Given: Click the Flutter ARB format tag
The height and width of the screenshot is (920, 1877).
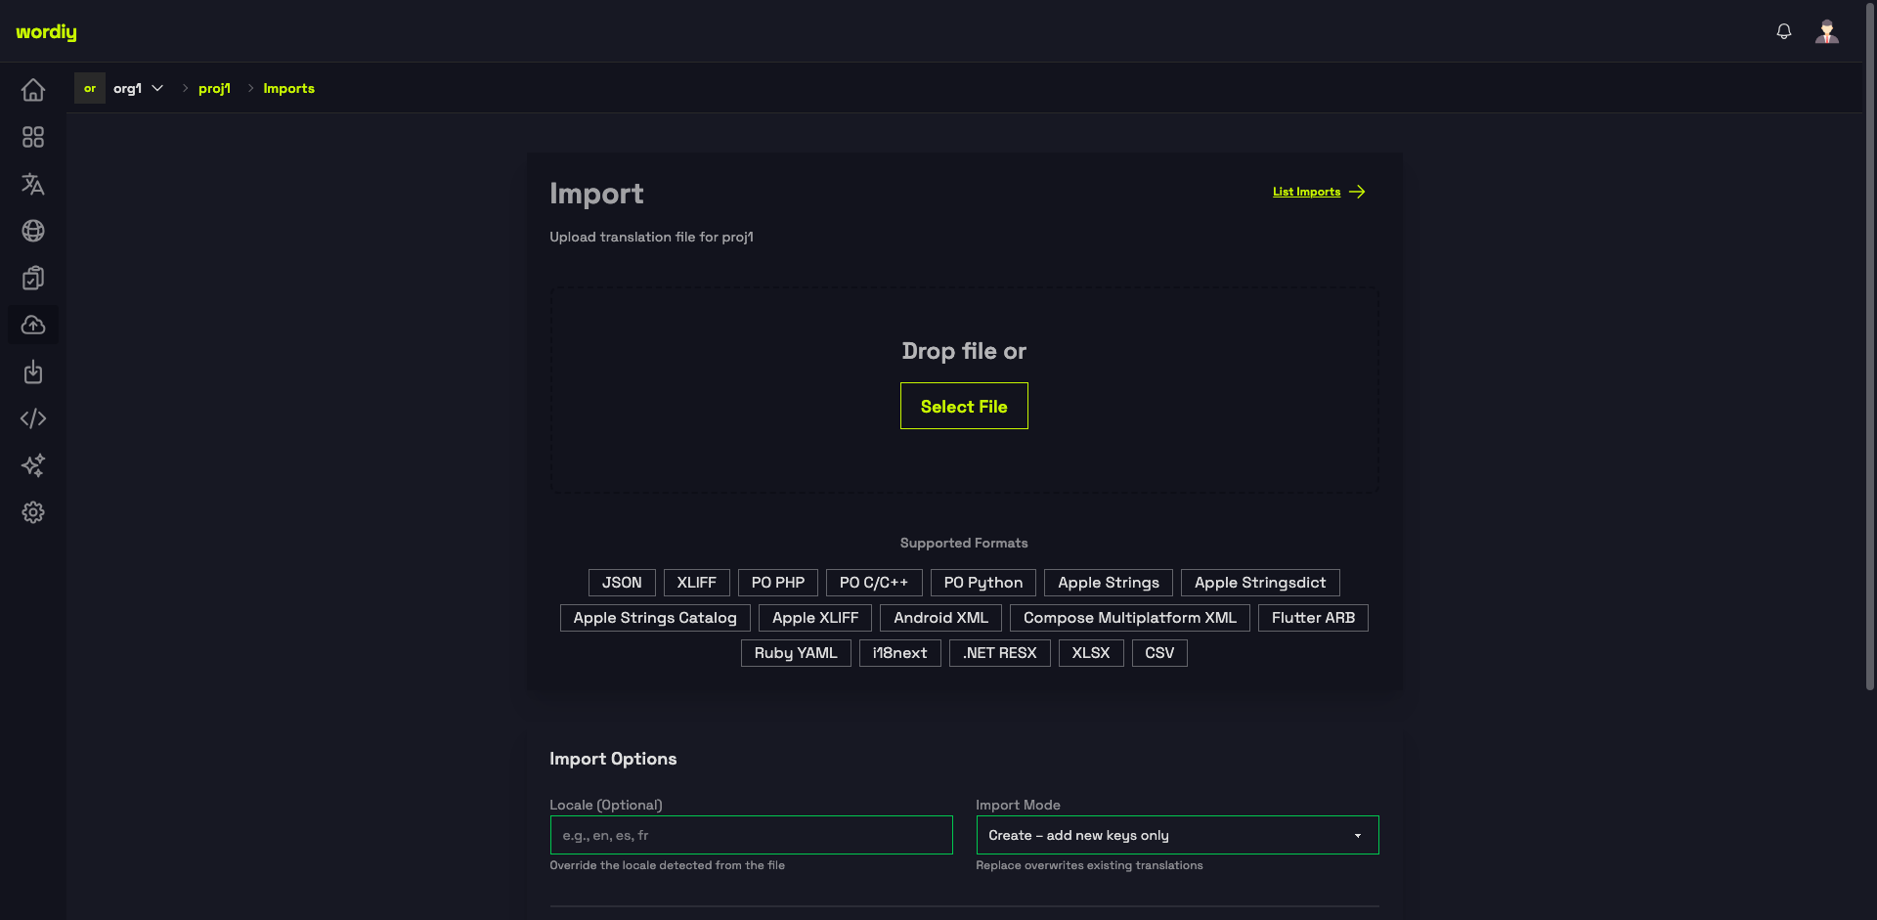Looking at the screenshot, I should [1313, 618].
